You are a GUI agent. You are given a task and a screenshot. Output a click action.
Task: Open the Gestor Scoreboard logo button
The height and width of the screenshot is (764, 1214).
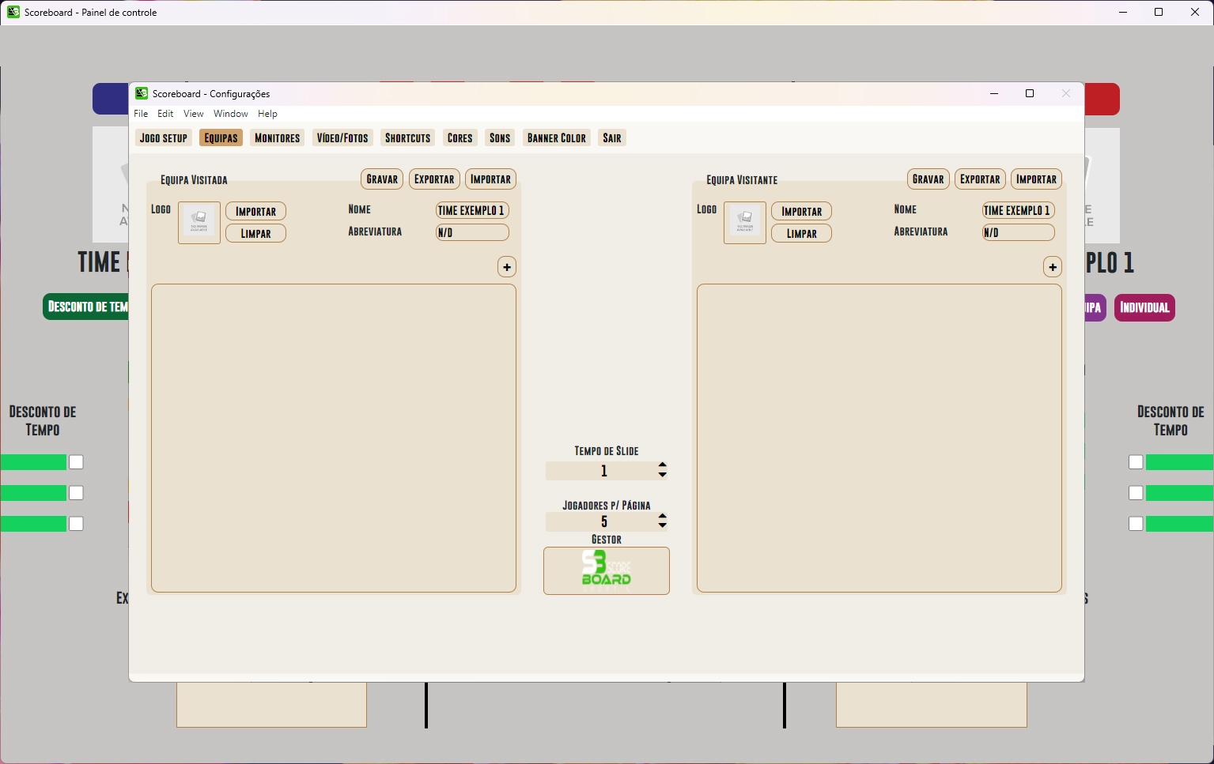pos(607,570)
